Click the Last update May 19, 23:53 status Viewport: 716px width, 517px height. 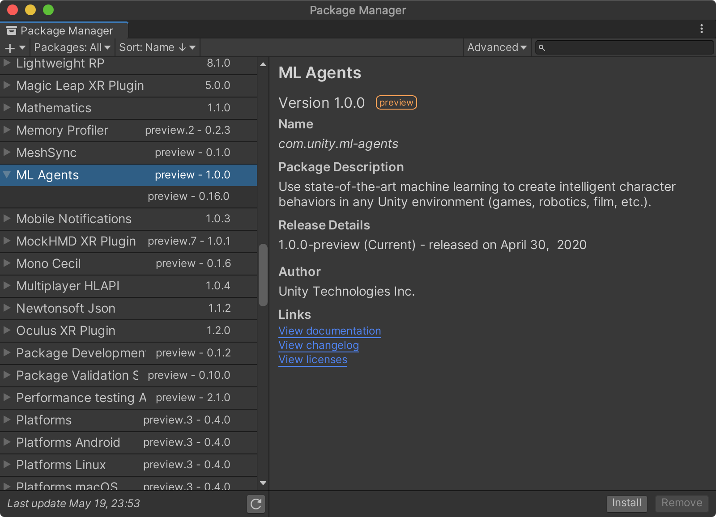(x=73, y=504)
